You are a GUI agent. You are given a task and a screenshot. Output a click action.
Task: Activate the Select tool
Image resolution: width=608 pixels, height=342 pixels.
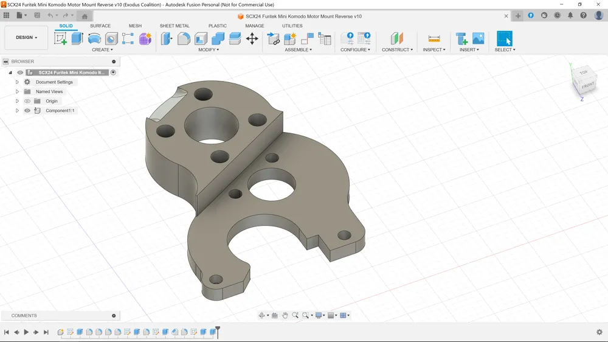[x=505, y=38]
